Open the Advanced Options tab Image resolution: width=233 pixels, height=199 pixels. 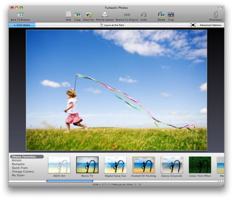click(x=211, y=25)
